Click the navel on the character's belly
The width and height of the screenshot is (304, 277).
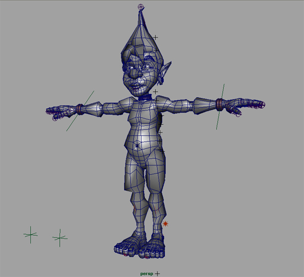(137, 146)
